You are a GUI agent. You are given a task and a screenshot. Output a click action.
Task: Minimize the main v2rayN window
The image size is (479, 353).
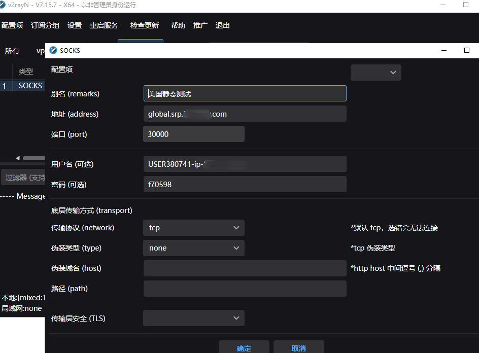pos(443,5)
